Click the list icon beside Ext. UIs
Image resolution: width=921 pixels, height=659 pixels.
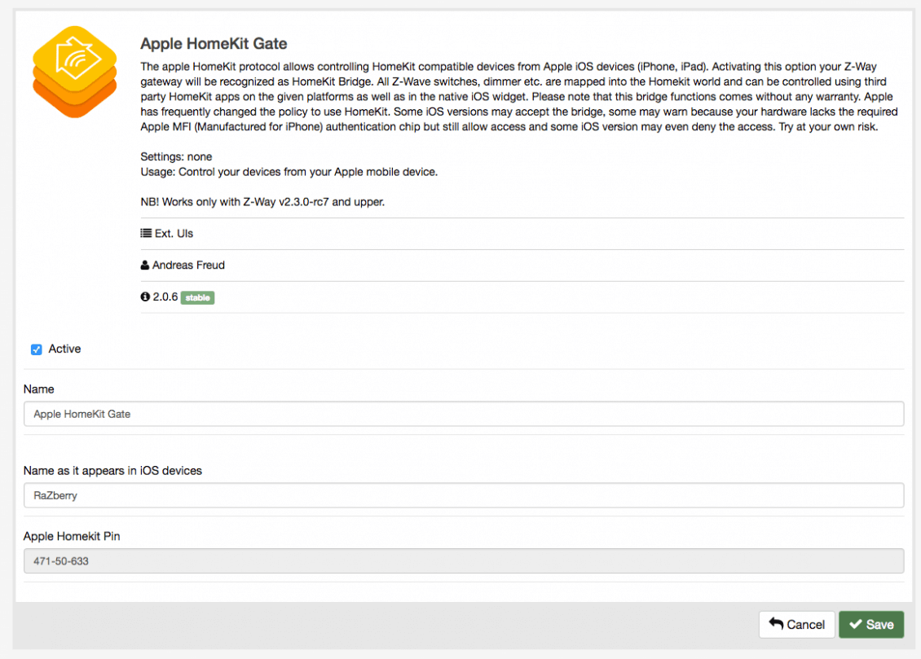[146, 234]
